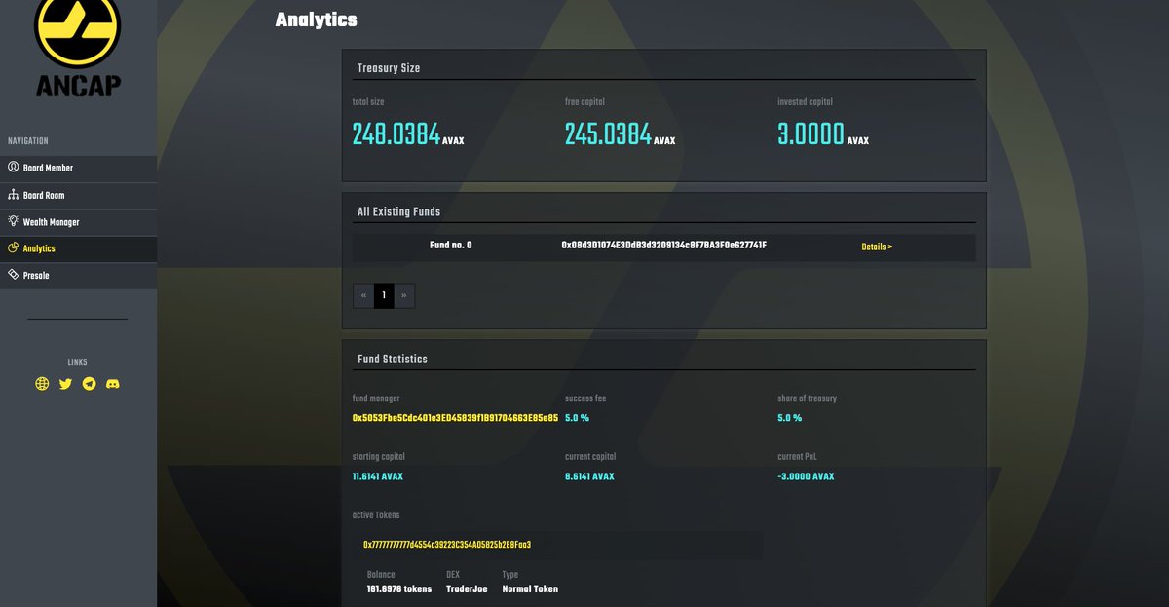Click the NAVIGATION sidebar heading
Viewport: 1169px width, 607px height.
coord(28,141)
